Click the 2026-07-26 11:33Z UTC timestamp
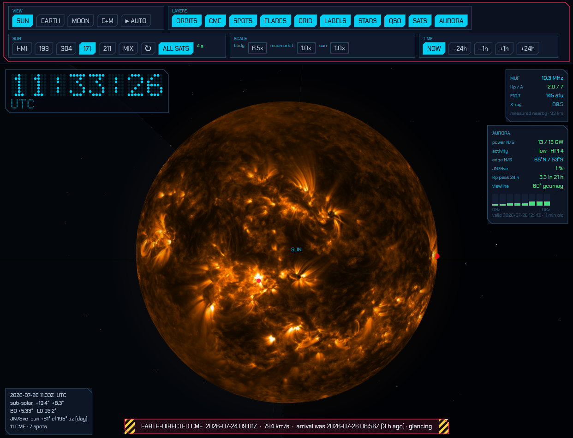 tap(38, 395)
